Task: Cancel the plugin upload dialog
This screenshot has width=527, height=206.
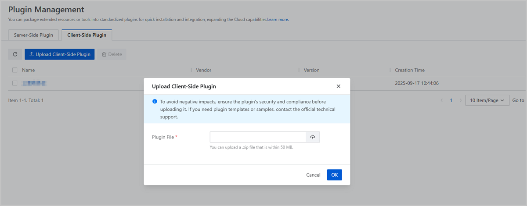Action: [x=313, y=175]
